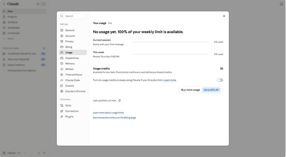Open the Billing card icon

(x=62, y=47)
